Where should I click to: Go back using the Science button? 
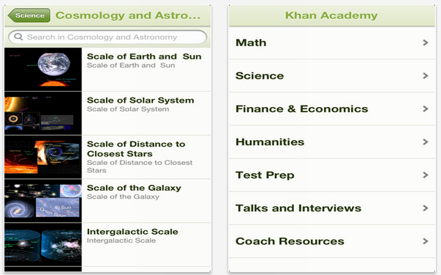(29, 15)
